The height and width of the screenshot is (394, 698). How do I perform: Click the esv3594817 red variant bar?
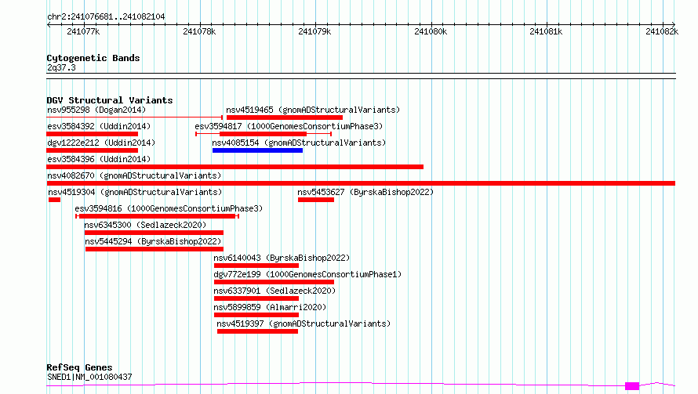click(264, 134)
